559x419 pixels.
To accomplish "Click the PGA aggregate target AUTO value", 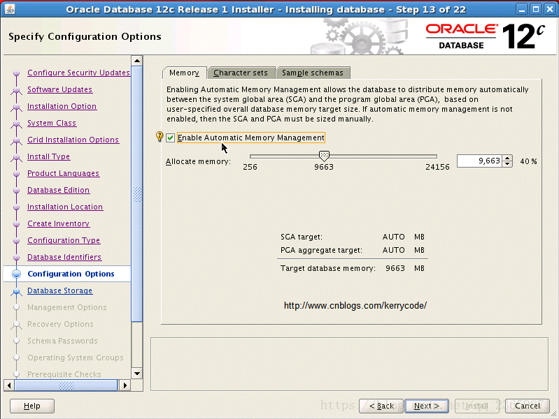I will (x=394, y=250).
